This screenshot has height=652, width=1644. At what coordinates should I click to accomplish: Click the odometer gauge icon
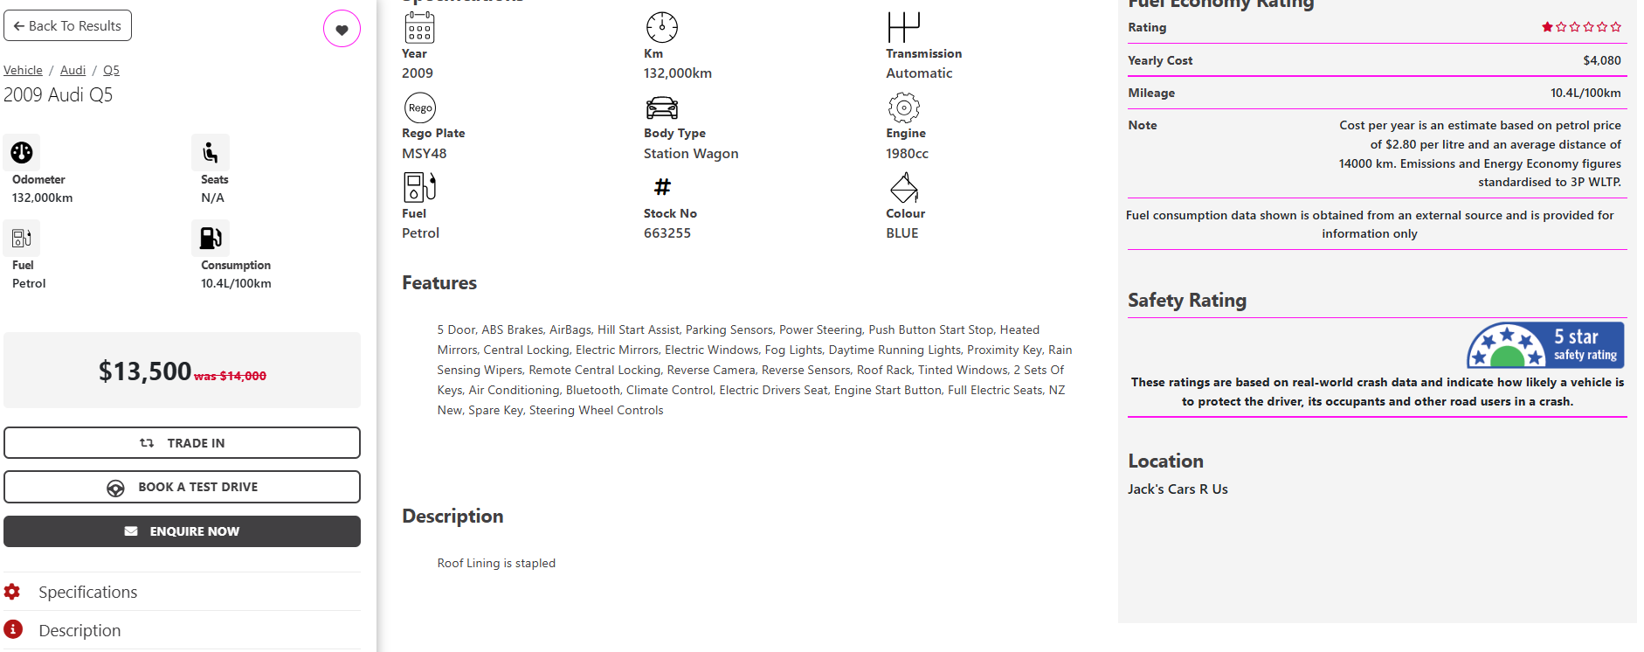coord(22,152)
